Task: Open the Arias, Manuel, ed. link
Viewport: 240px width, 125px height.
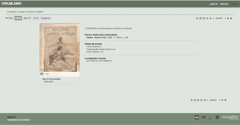Action: pyautogui.click(x=95, y=52)
